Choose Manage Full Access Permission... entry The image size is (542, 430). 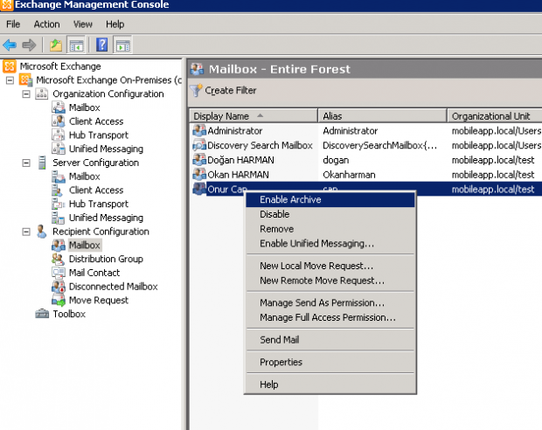tap(330, 317)
